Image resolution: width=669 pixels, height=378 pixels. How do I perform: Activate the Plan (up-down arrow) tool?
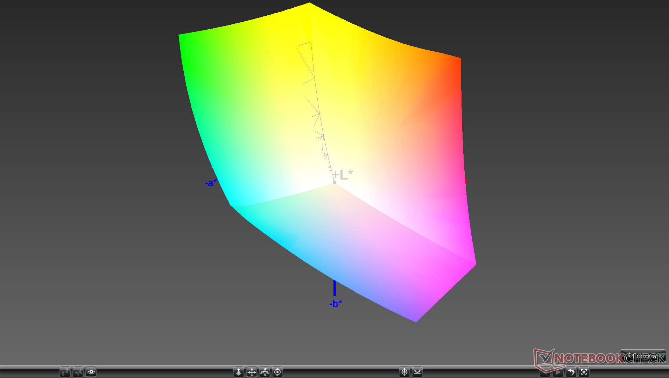click(239, 372)
